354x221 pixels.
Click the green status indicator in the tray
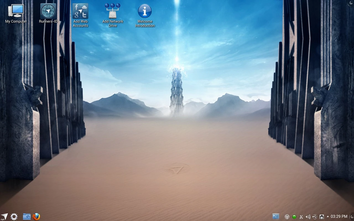[294, 217]
